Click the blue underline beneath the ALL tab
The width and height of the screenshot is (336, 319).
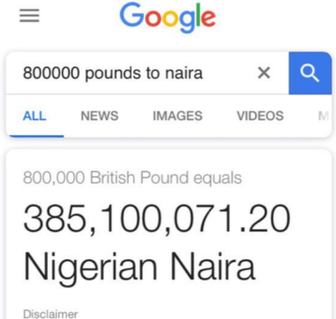tap(36, 136)
